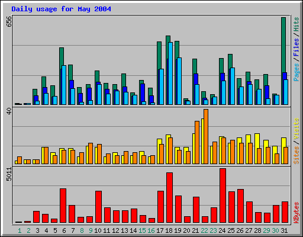Screen dimensions: 303x237
Task: Click the day 27 label on the x-axis
Action: coord(249,230)
